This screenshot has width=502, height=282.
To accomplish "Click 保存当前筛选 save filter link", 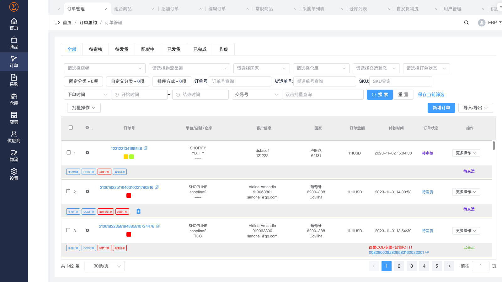I will click(x=431, y=95).
